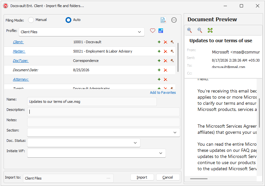Open the more options ellipsis icon
Viewport: 265px width, 186px height.
click(174, 20)
